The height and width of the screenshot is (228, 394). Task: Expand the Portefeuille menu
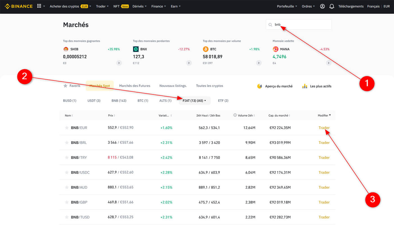coord(287,6)
